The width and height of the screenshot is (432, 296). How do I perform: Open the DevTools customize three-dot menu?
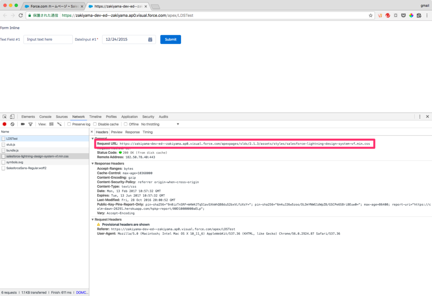[x=420, y=117]
